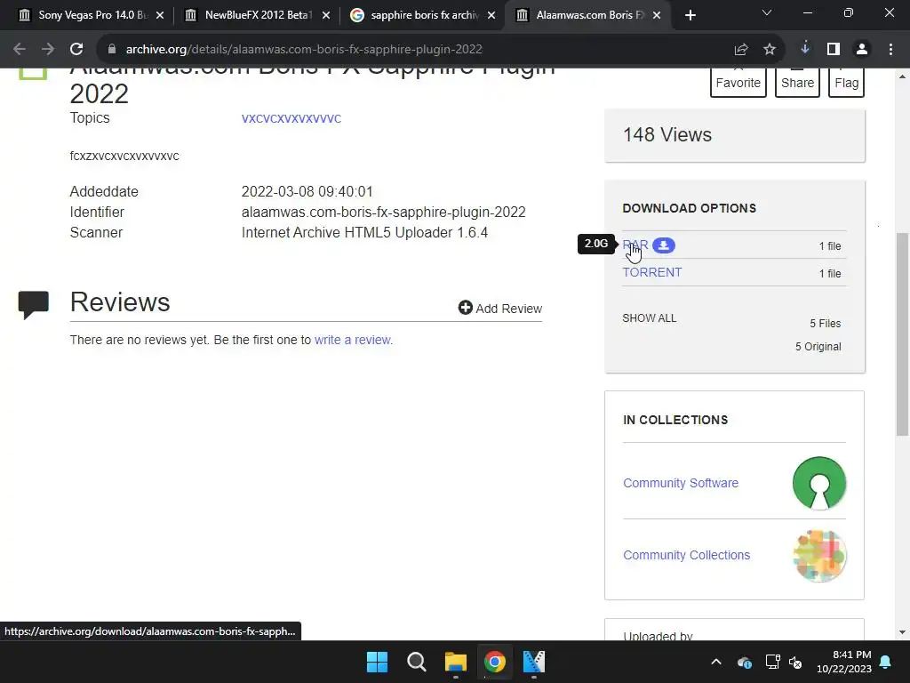
Task: Close the Alaamwas.com Boris FX tab
Action: (x=657, y=15)
